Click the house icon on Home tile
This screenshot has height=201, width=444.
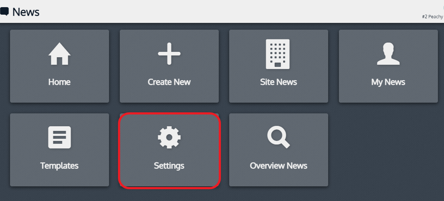(60, 54)
